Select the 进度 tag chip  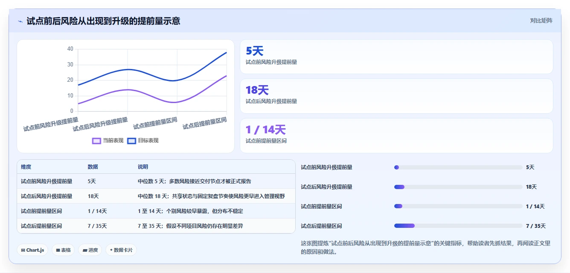click(90, 250)
